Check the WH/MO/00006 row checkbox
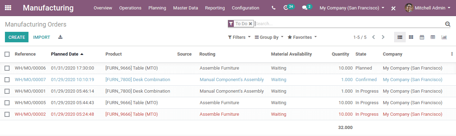Screen dimensions: 456x136 click(7, 68)
